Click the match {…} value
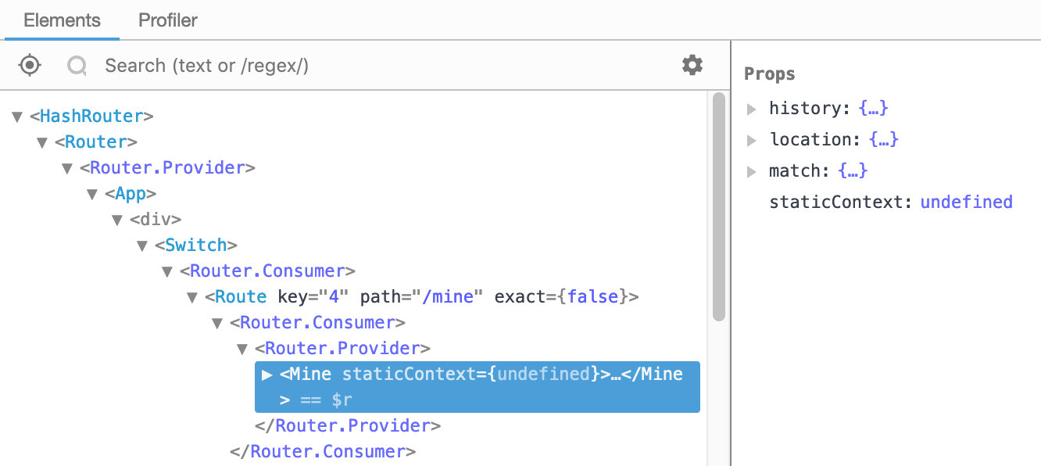 853,171
